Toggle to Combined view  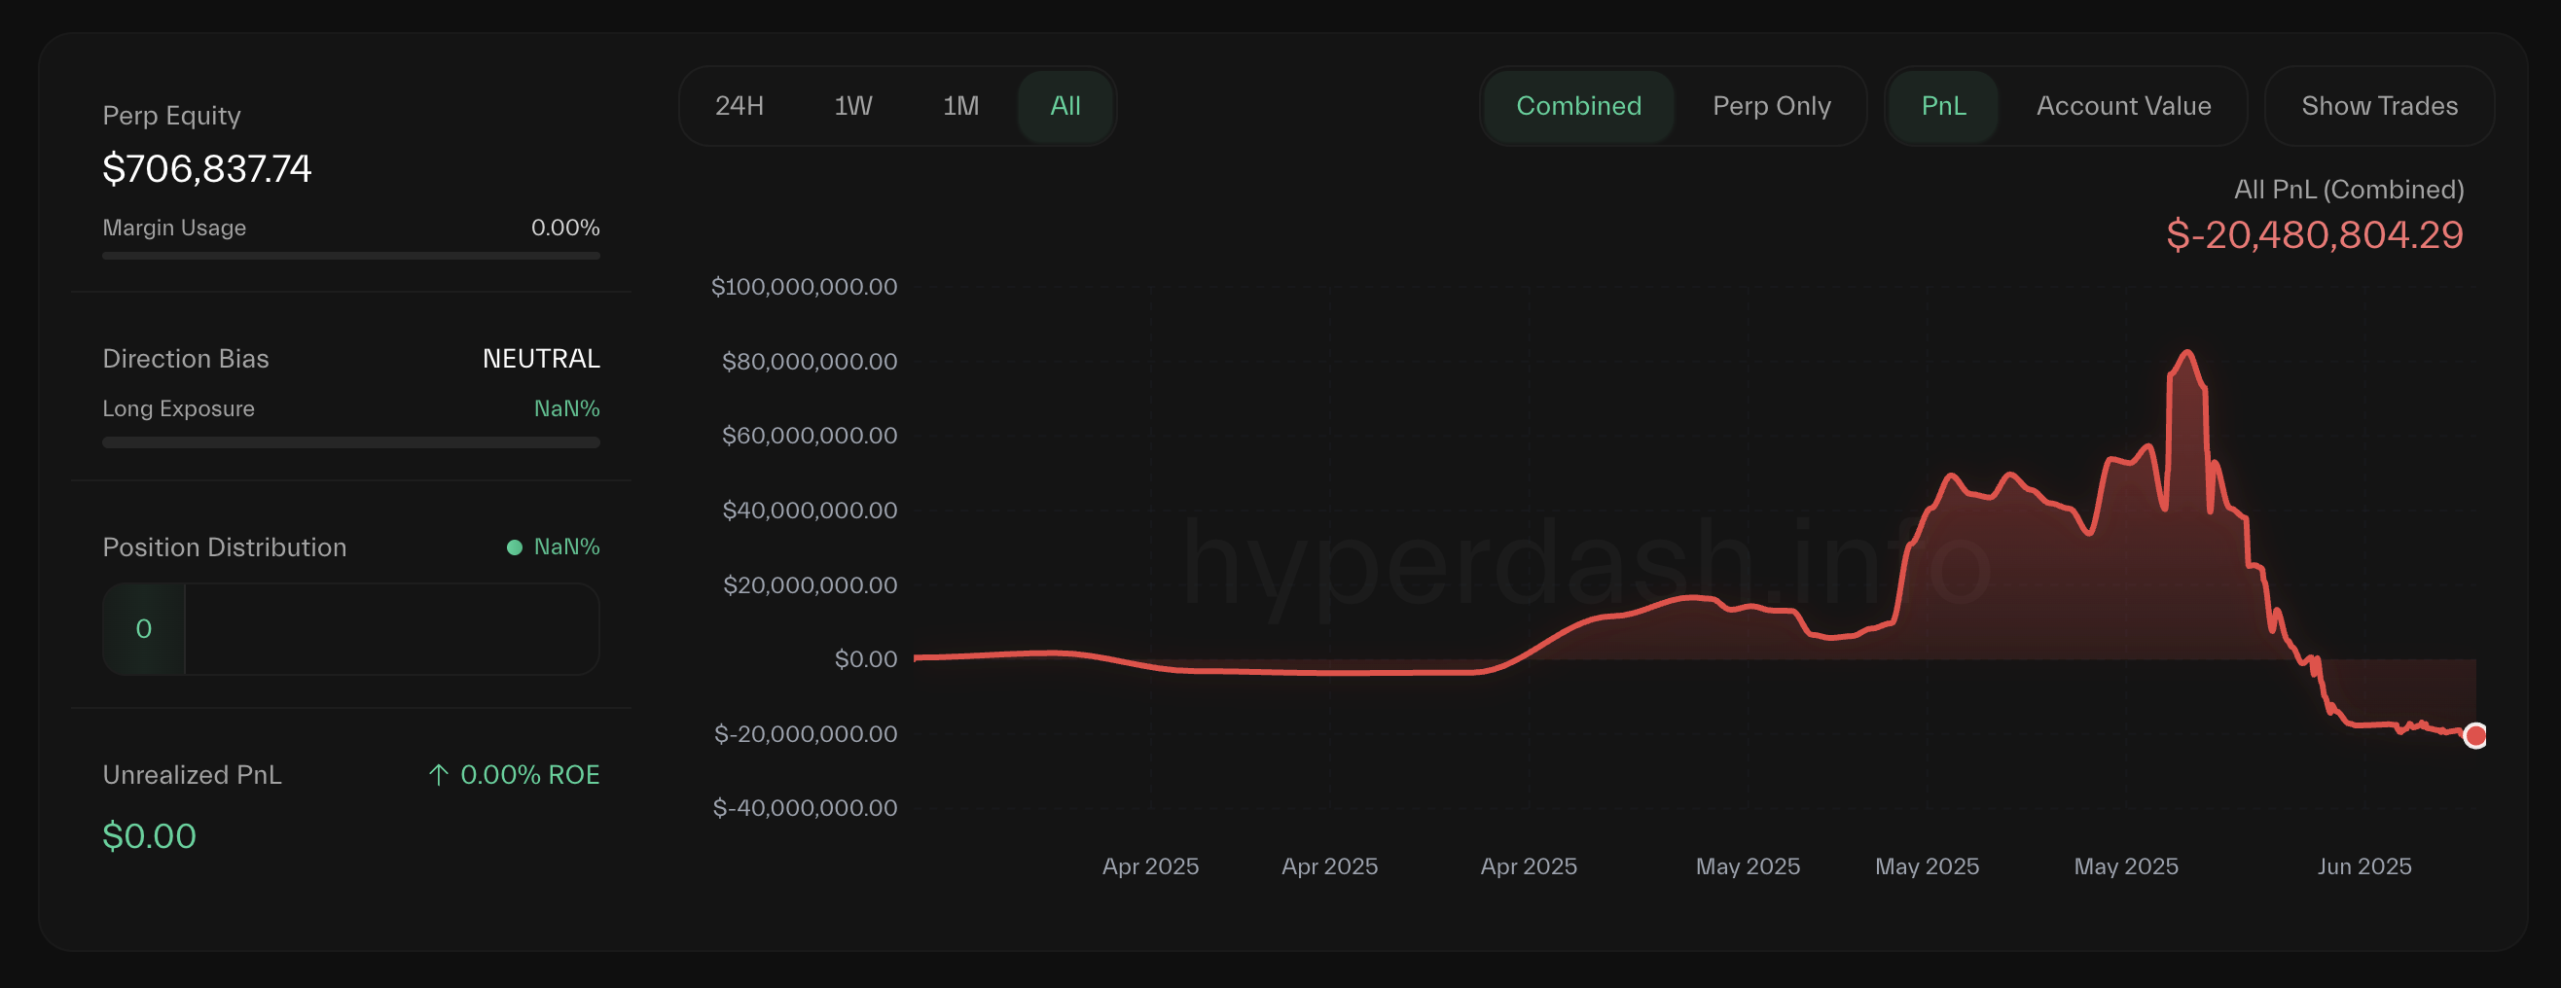1578,106
